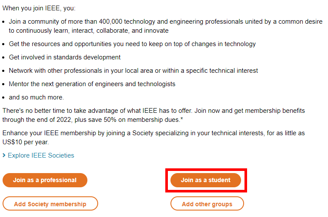Click the "Join a community of more than 400,000" line
Viewport: 328px width, 217px height.
(165, 22)
